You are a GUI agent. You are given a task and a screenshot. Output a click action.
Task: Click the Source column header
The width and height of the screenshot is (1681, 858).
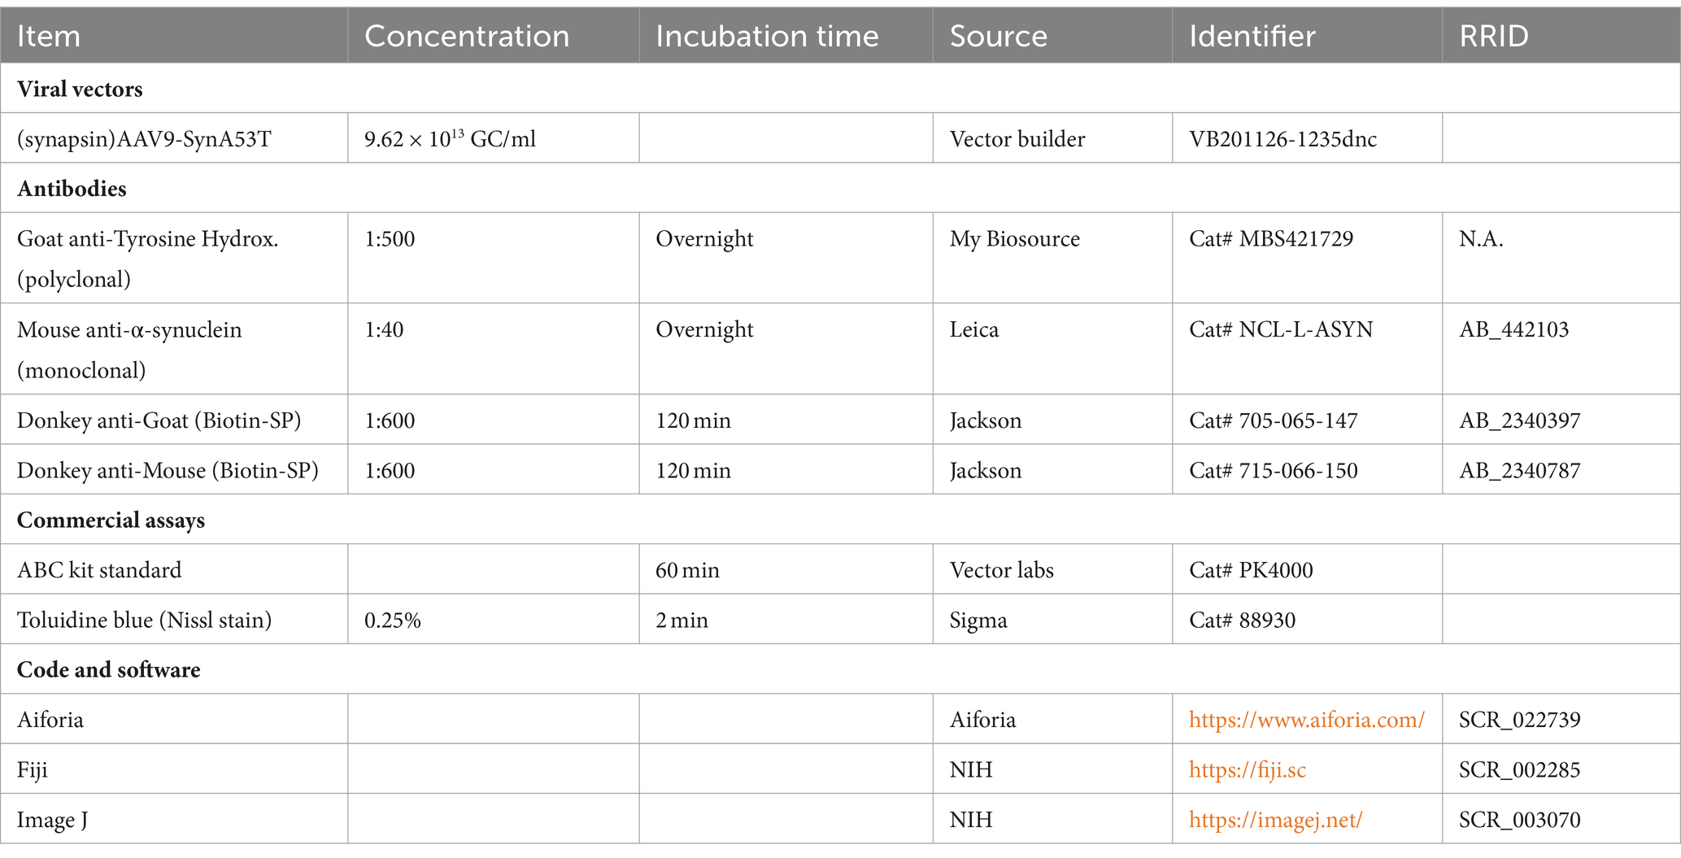coord(1052,36)
